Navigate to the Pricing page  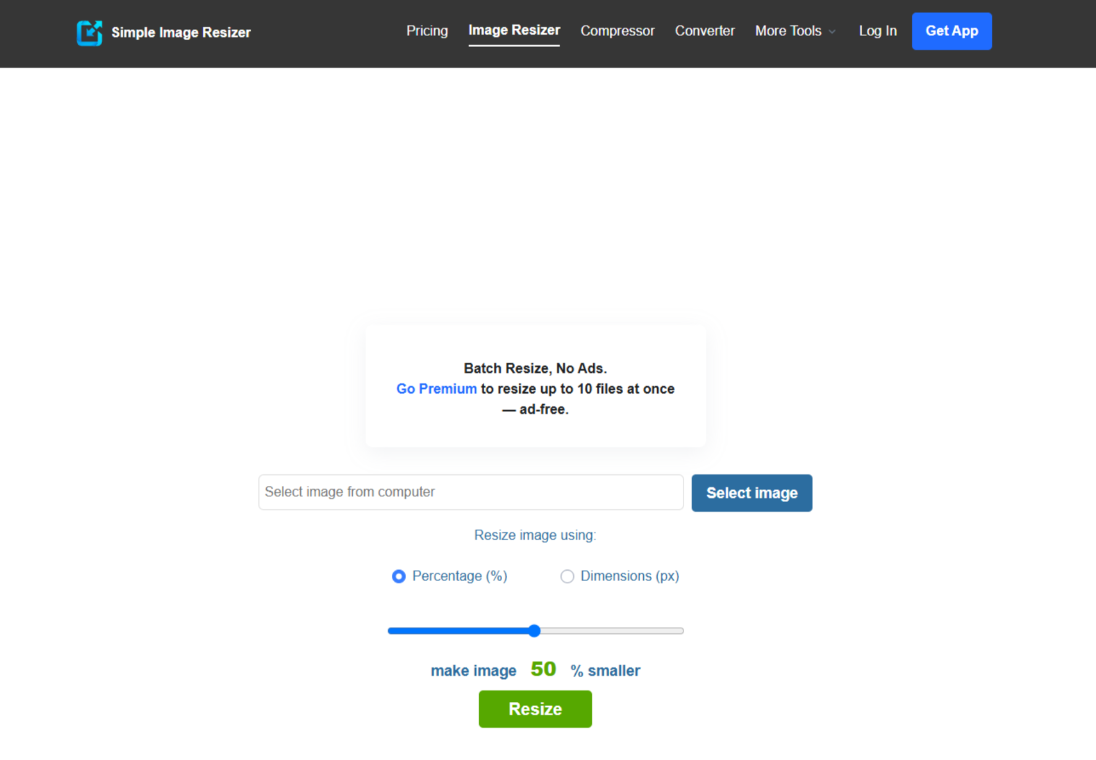(x=427, y=30)
